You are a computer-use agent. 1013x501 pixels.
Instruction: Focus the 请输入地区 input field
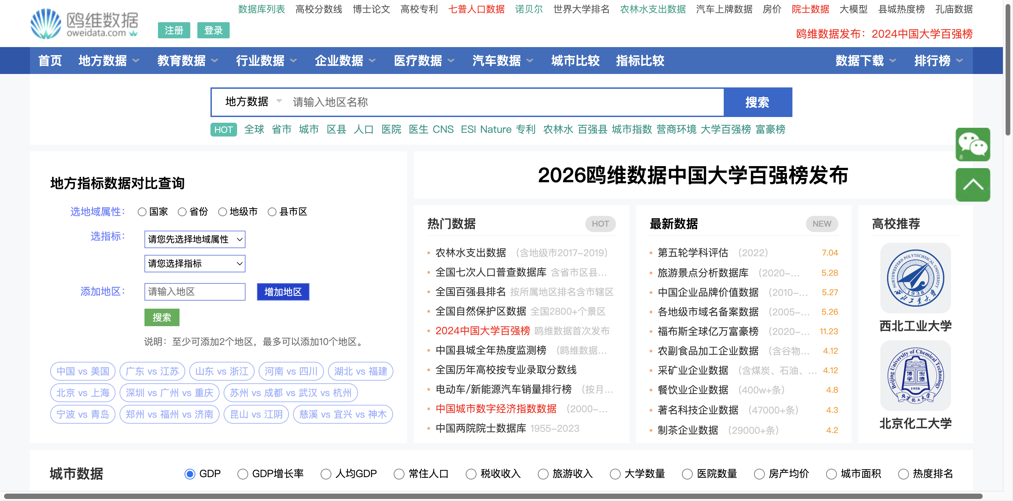point(195,292)
